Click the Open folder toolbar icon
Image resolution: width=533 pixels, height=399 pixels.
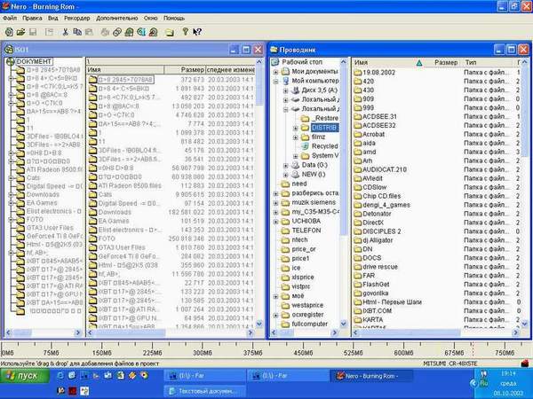point(21,31)
